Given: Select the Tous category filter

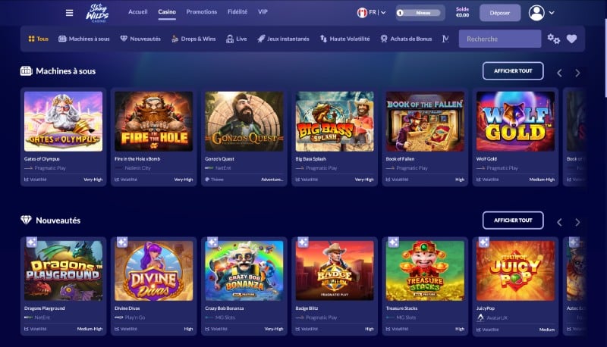Looking at the screenshot, I should (x=39, y=39).
